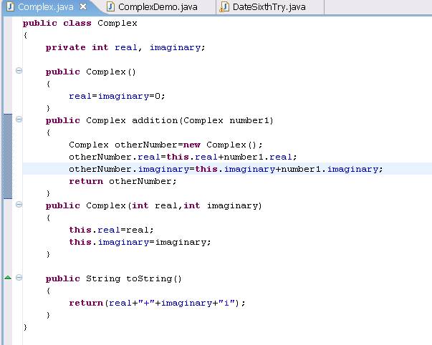Screen dimensions: 432x345
Task: Collapse the addition method fold marker
Action: (x=19, y=120)
